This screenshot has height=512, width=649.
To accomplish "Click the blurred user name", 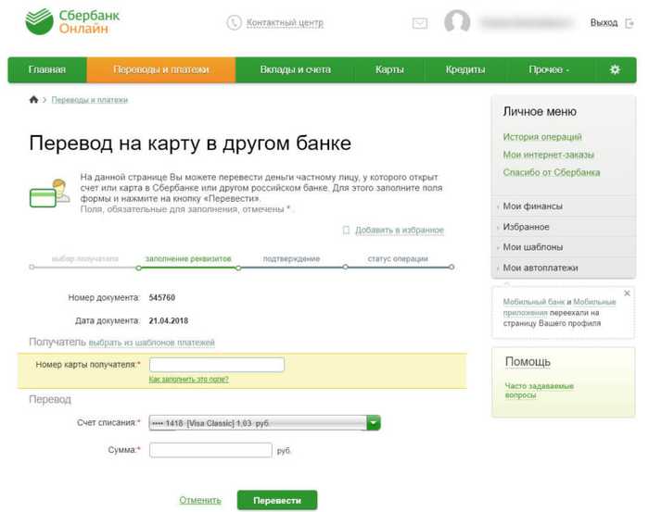I will click(x=527, y=22).
